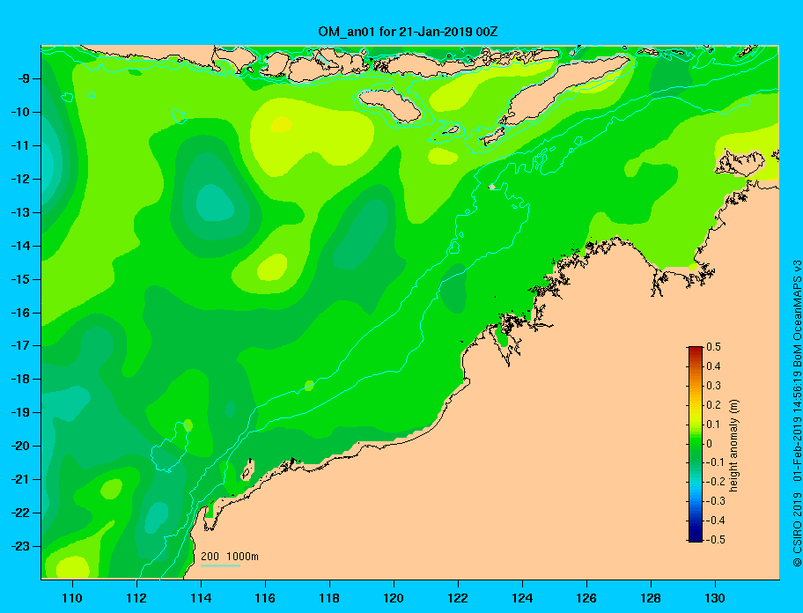803x613 pixels.
Task: Click the 0.2 value on the colorbar
Action: (713, 404)
